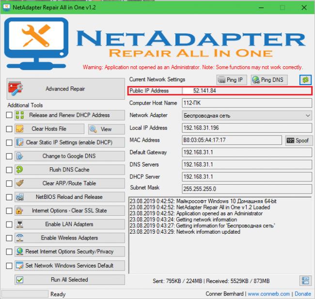Click the globe icon inside the Ping DNS button
Screen dimensions: 315x299
click(x=256, y=80)
